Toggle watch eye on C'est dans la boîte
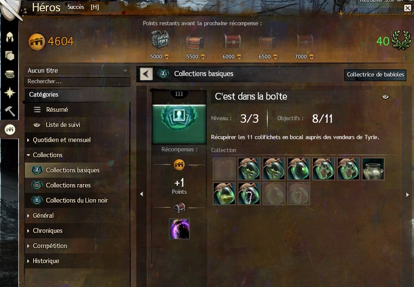The width and height of the screenshot is (414, 287). tap(385, 97)
